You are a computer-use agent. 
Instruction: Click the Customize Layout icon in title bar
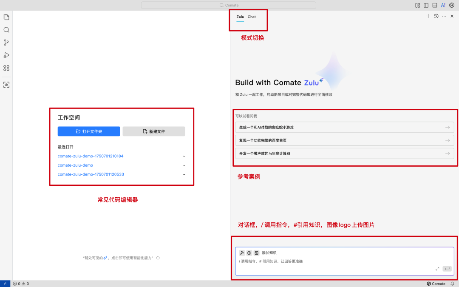[417, 5]
